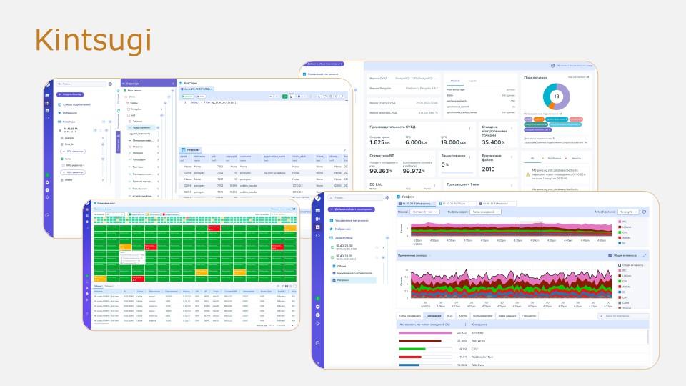Viewport: 686px width, 386px height.
Task: Click the info icon in charts purple sidebar
Action: click(x=317, y=315)
